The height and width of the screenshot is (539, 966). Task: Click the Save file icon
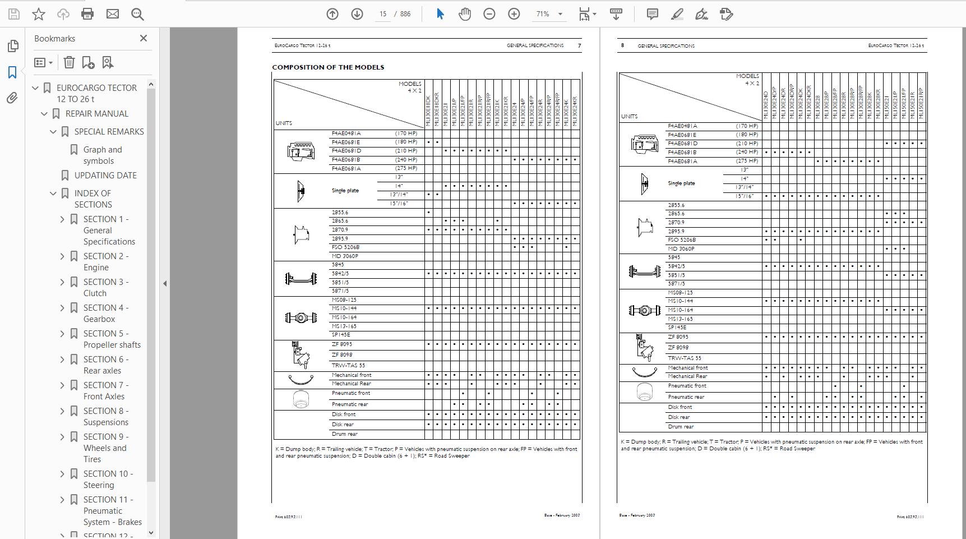point(14,14)
